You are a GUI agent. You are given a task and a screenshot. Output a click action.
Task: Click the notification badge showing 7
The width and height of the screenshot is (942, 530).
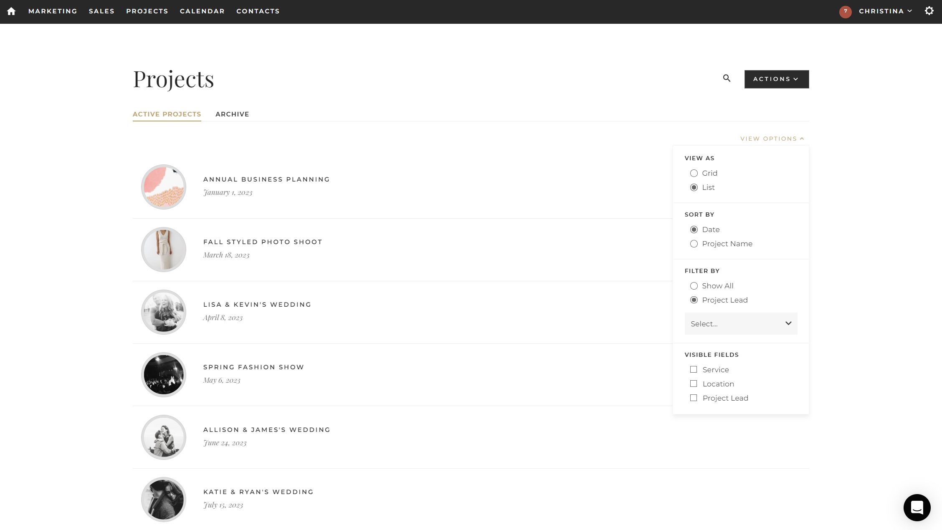(846, 12)
